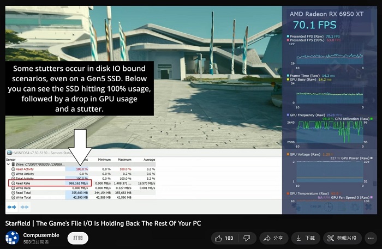Image resolution: width=382 pixels, height=249 pixels.
Task: Subscribe to the Compusemble channel
Action: click(78, 238)
